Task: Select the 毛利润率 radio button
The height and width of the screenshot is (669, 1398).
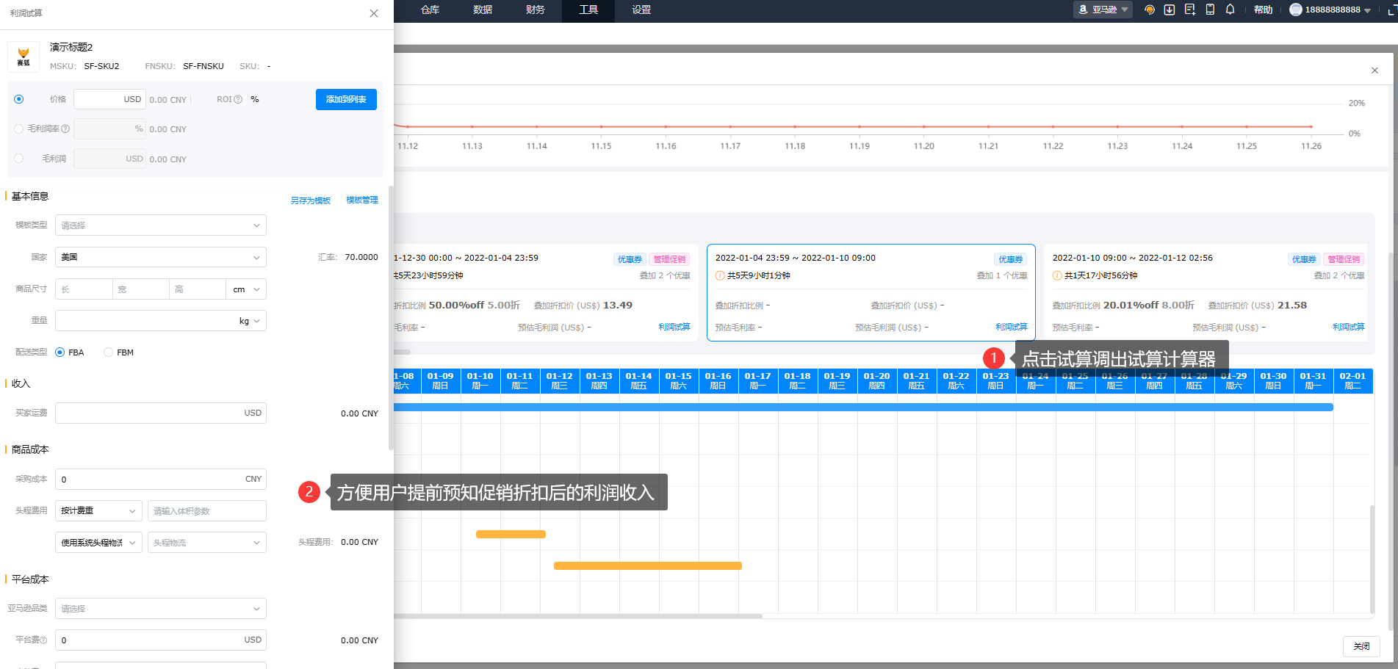Action: pyautogui.click(x=19, y=129)
